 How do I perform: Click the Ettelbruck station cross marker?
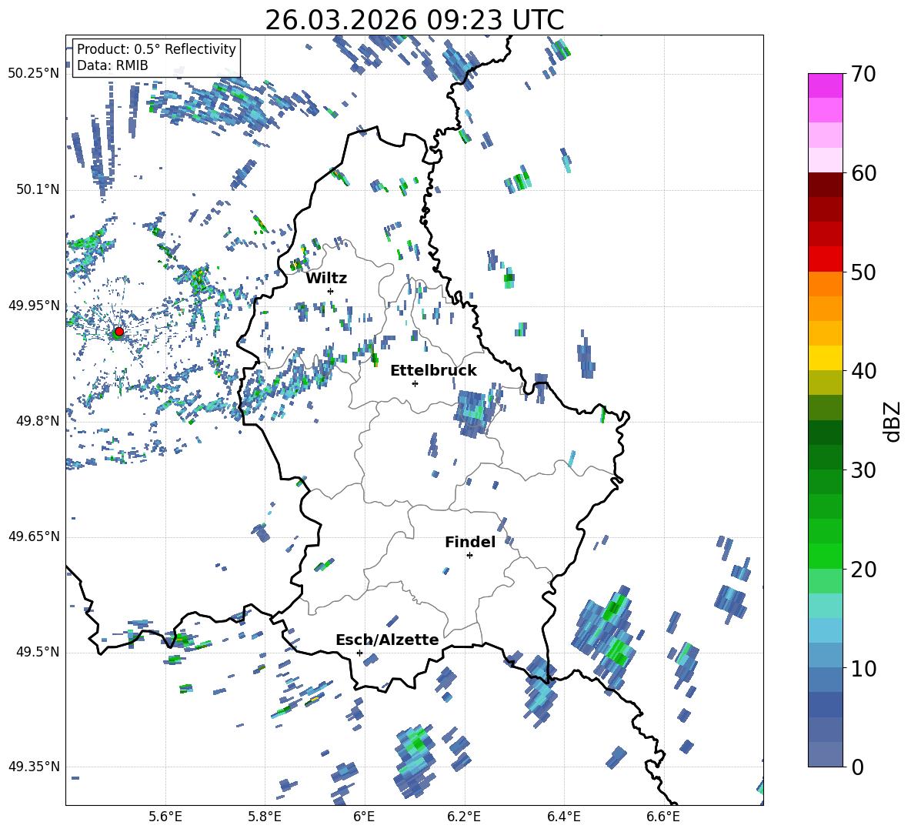click(415, 383)
